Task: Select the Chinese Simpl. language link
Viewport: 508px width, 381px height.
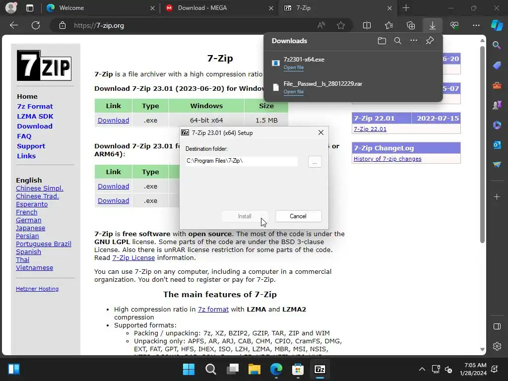Action: [40, 188]
